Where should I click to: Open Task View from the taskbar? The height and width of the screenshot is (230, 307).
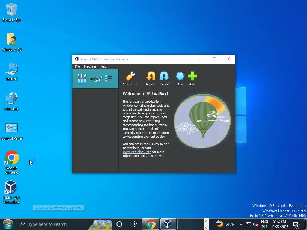pyautogui.click(x=133, y=224)
